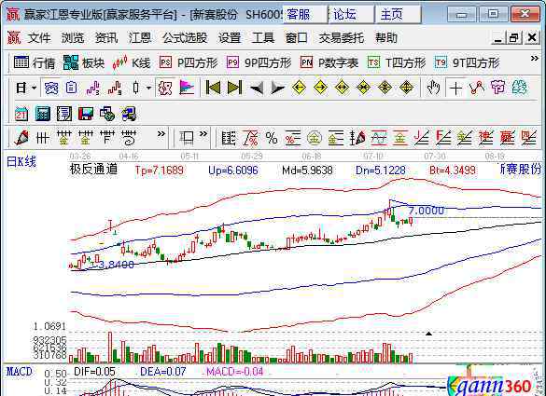The image size is (546, 396).
Task: Open the 资讯 menu
Action: coord(106,37)
